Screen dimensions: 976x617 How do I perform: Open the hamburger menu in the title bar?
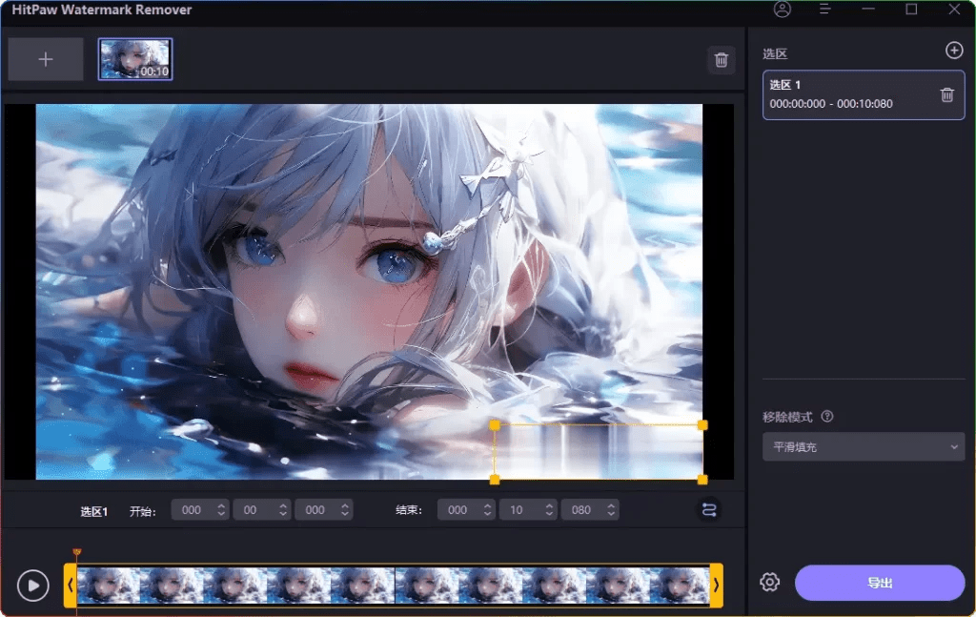pos(824,10)
